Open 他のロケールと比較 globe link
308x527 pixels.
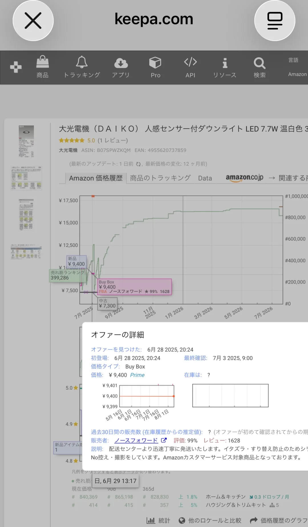(210, 521)
